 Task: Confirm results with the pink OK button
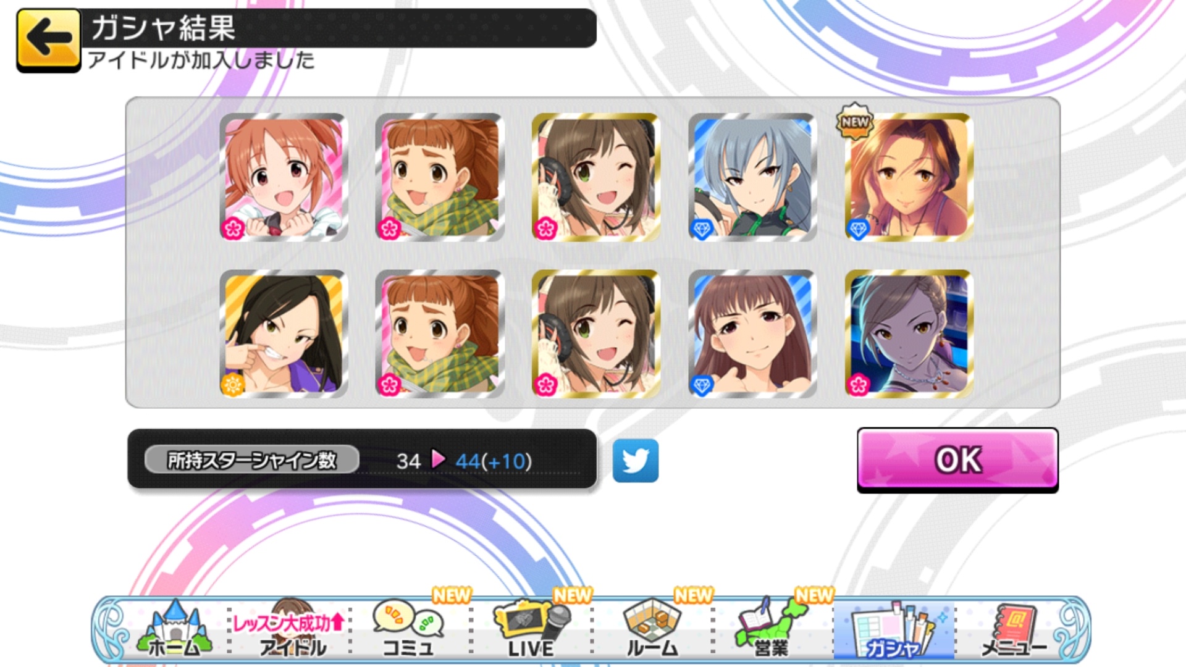(x=957, y=459)
